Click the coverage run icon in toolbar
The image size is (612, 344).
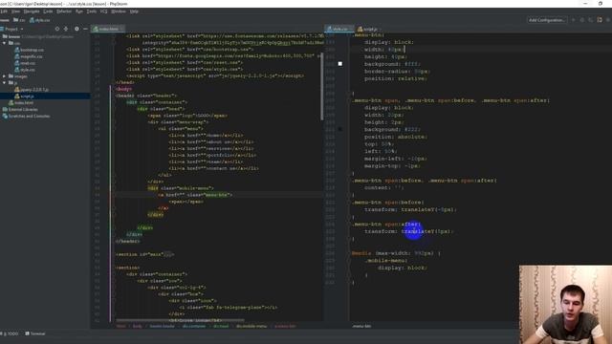[591, 20]
